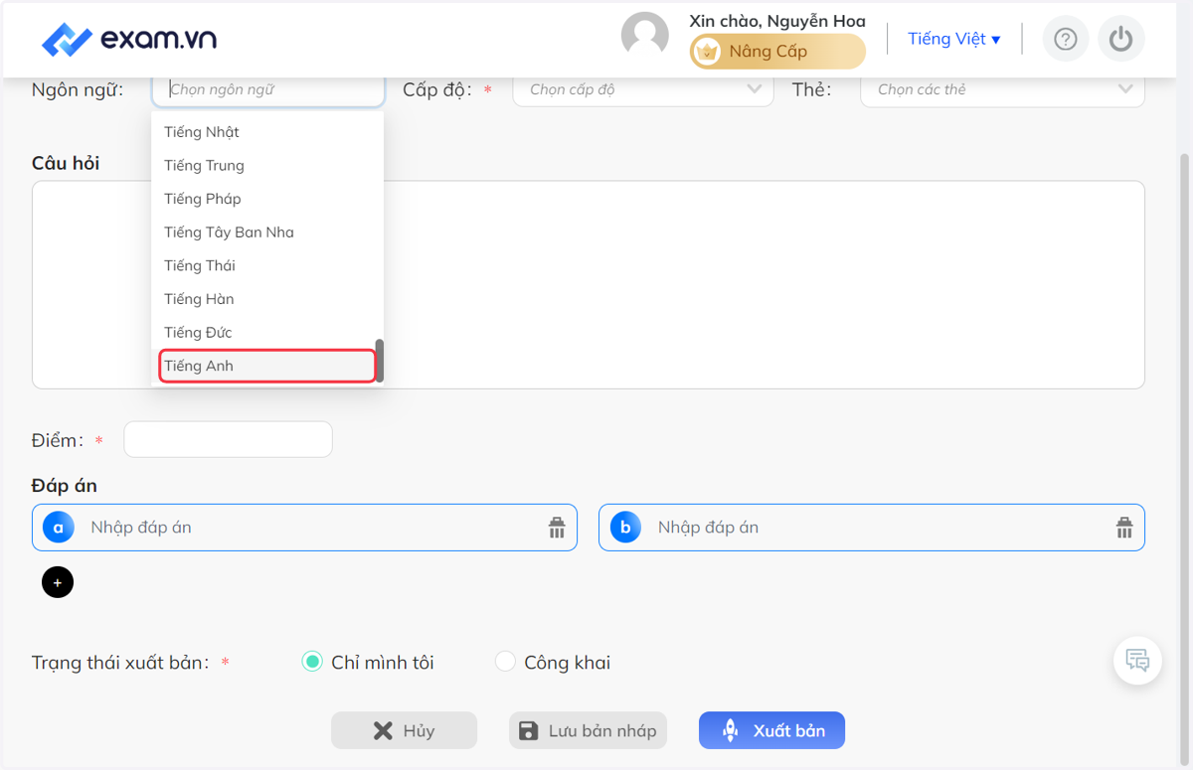
Task: Choose Tiếng Thái from the list
Action: [267, 266]
